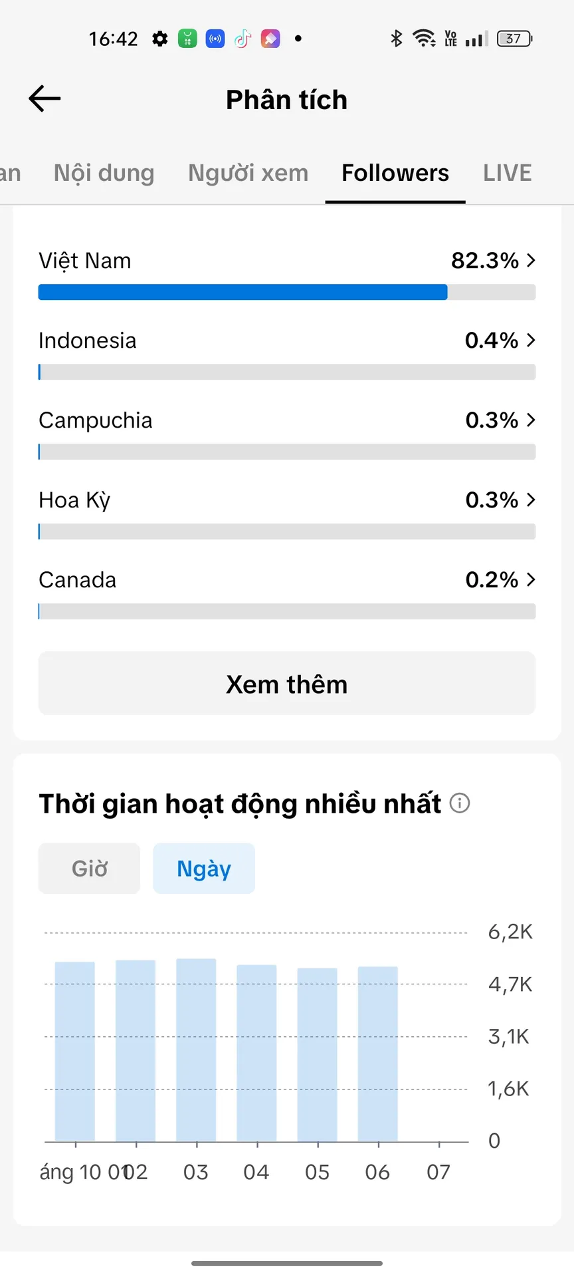Open info icon beside Thời gian hoạt động

point(460,803)
